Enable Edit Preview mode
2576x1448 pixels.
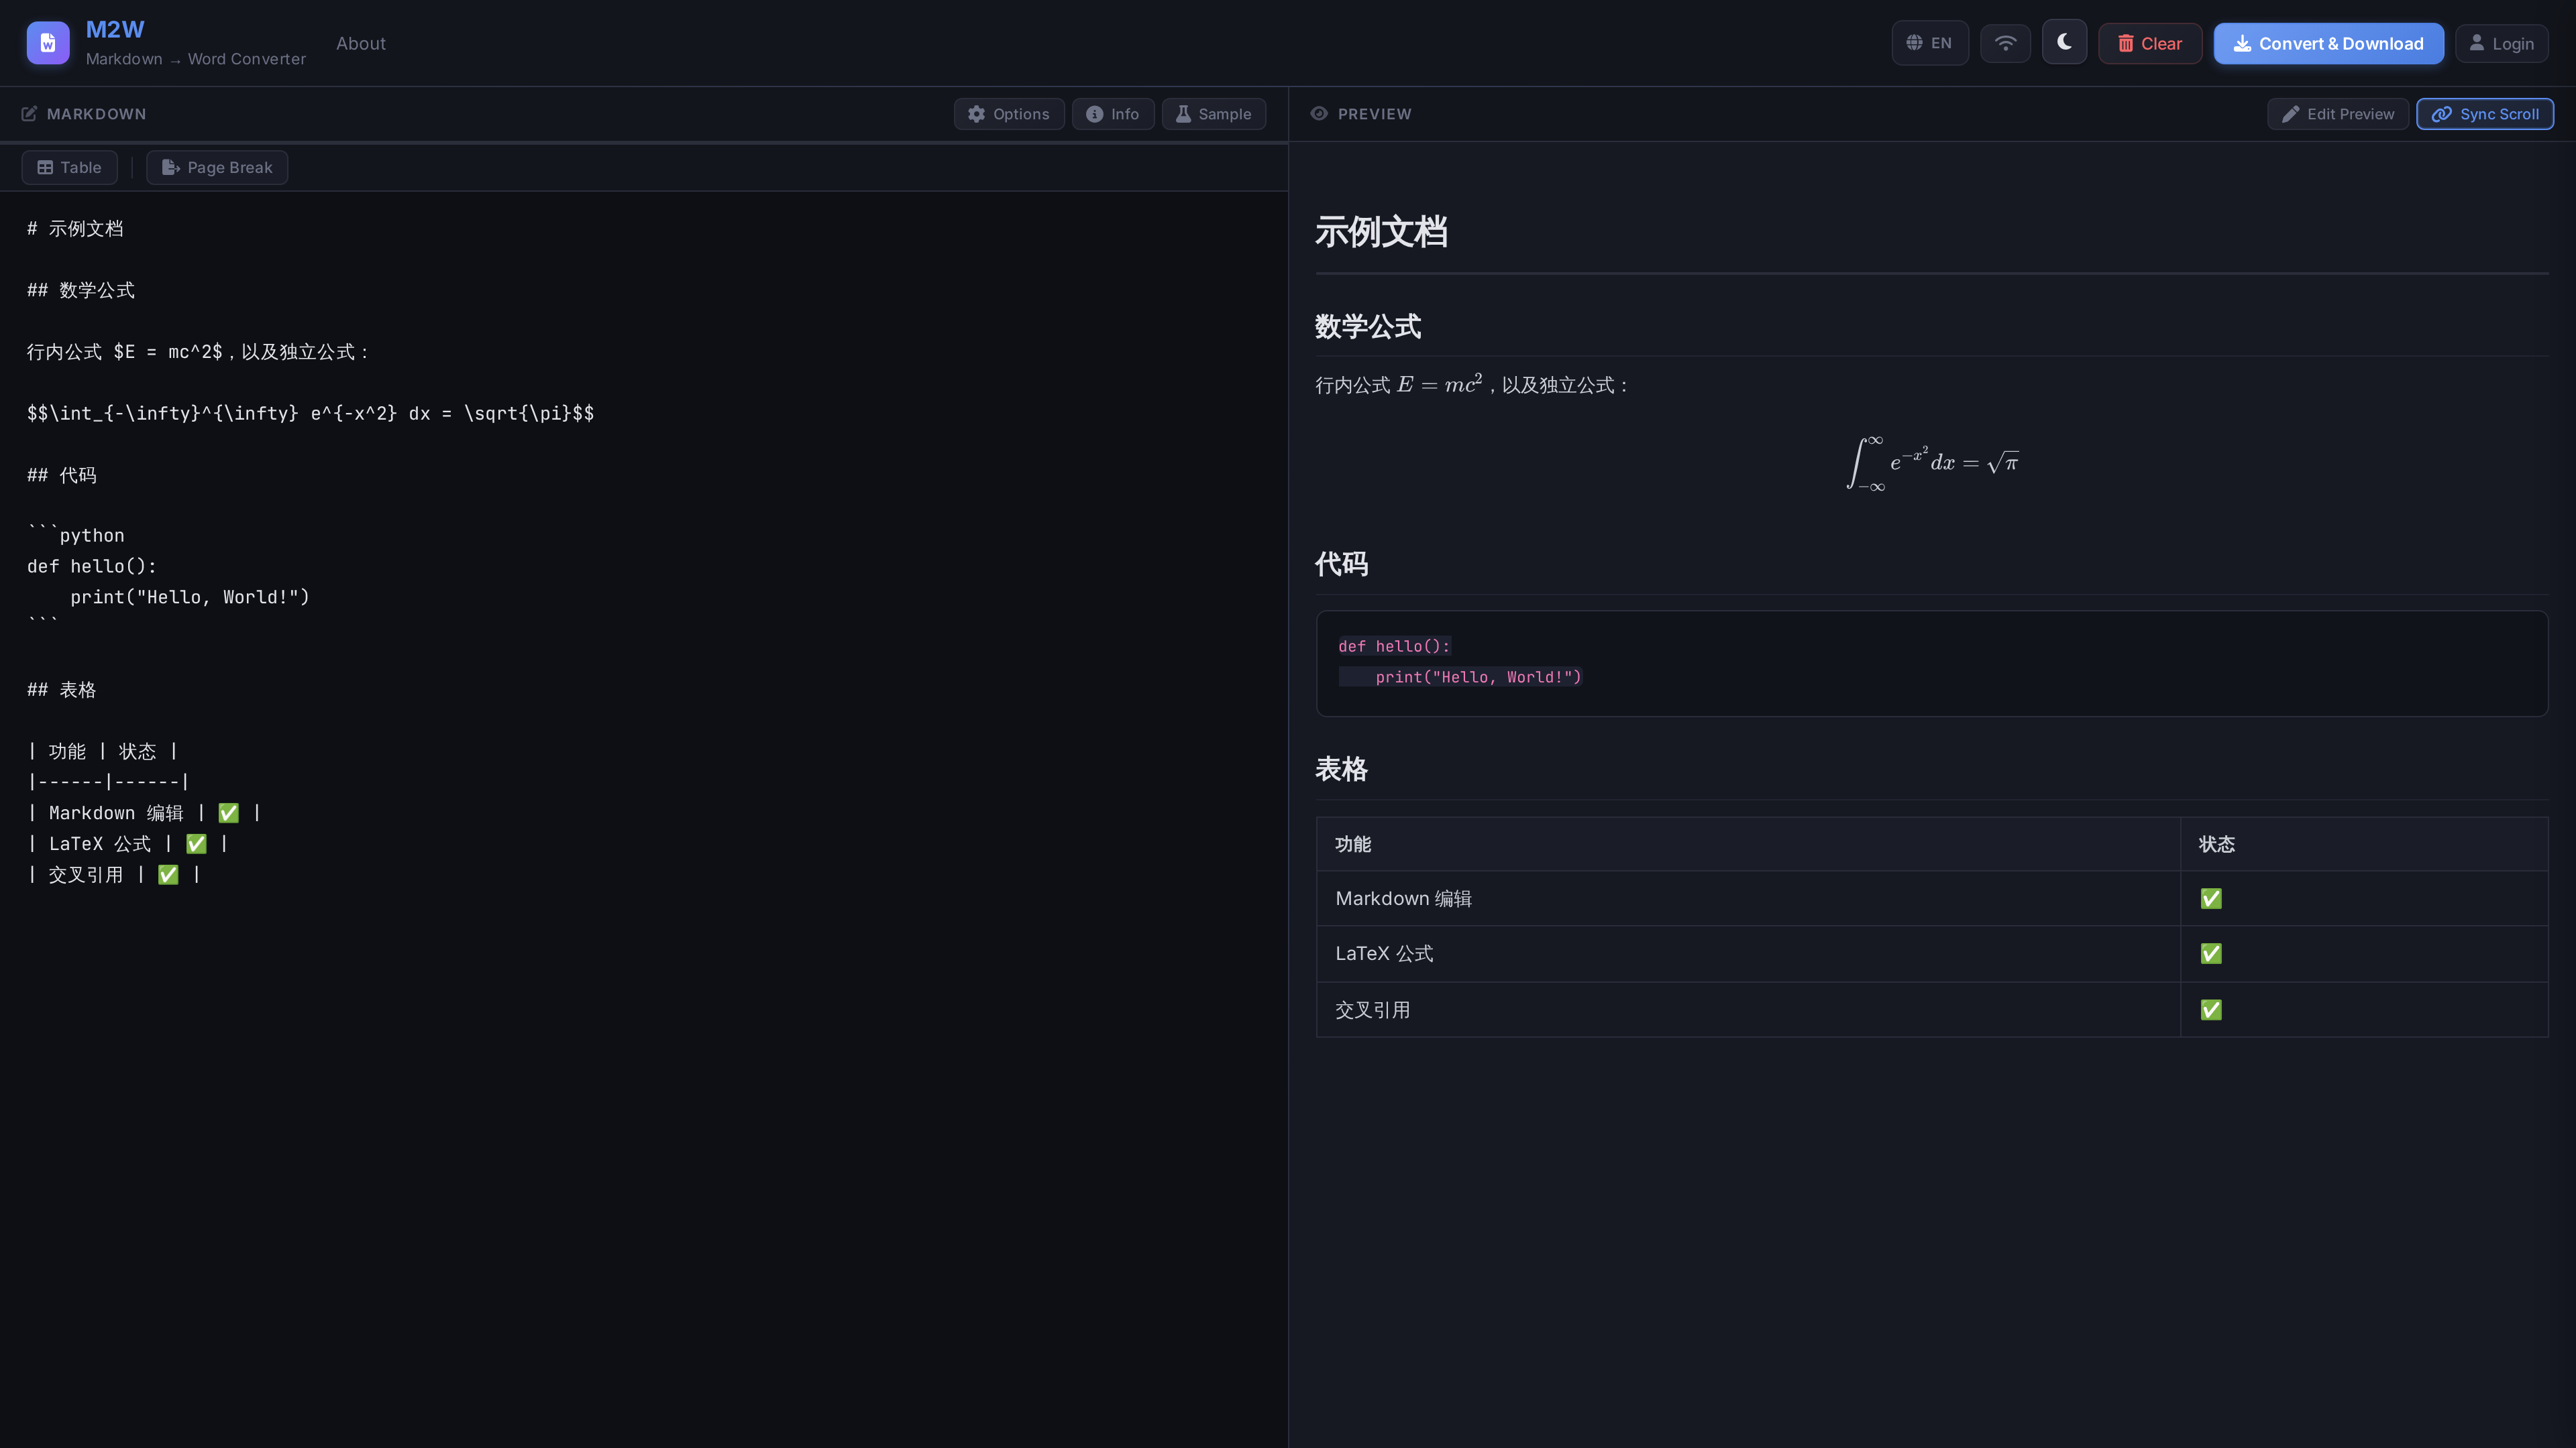click(2338, 114)
